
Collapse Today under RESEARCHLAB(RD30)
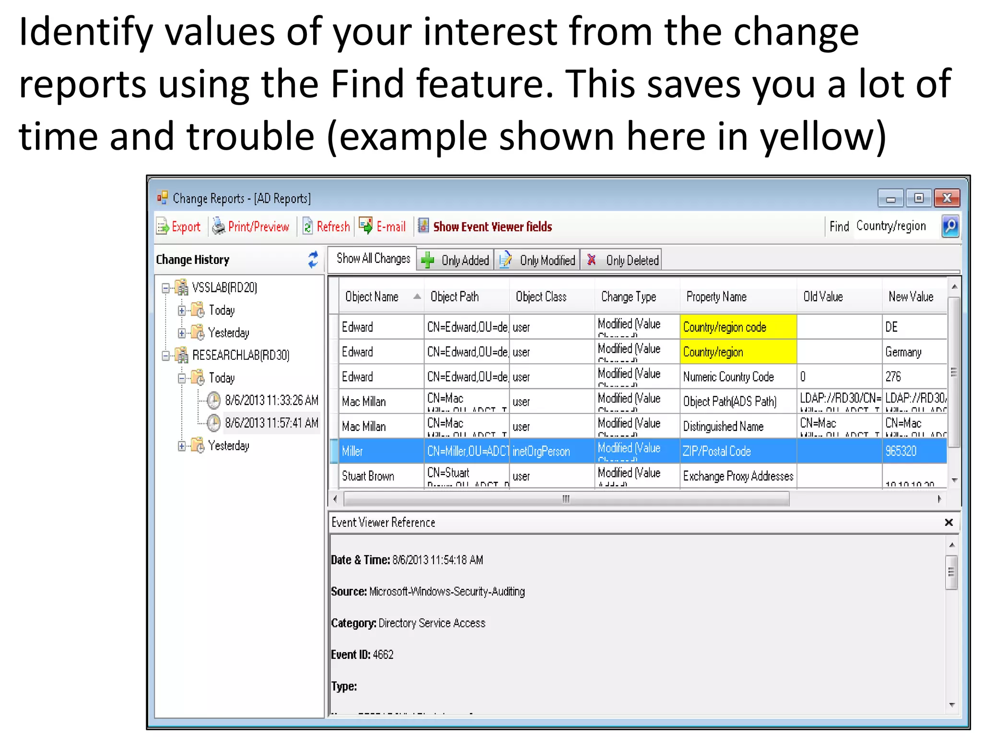tap(181, 379)
